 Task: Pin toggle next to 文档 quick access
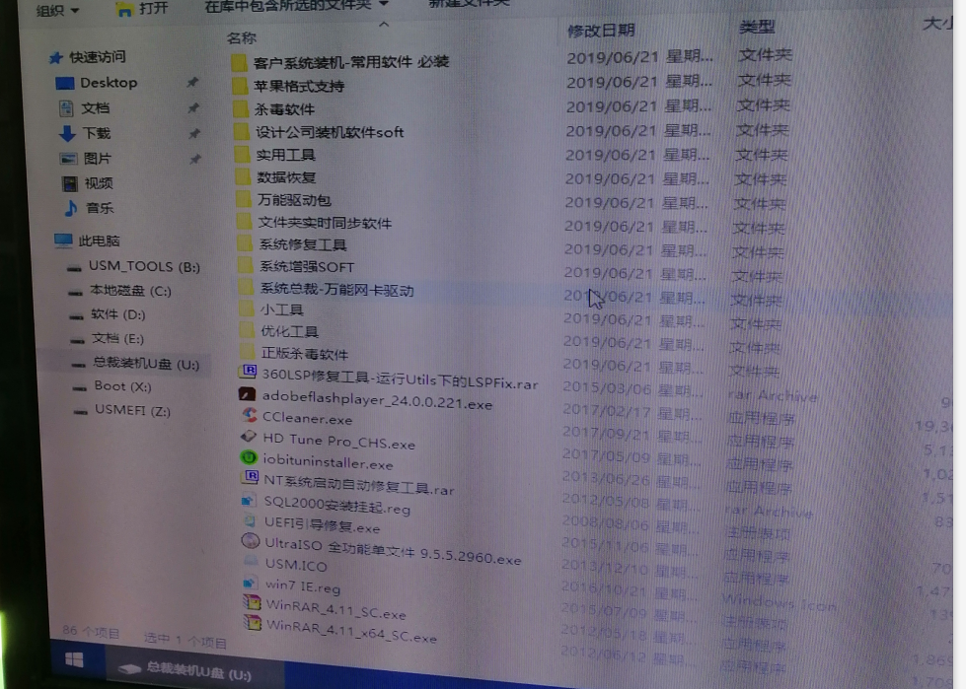pos(193,108)
